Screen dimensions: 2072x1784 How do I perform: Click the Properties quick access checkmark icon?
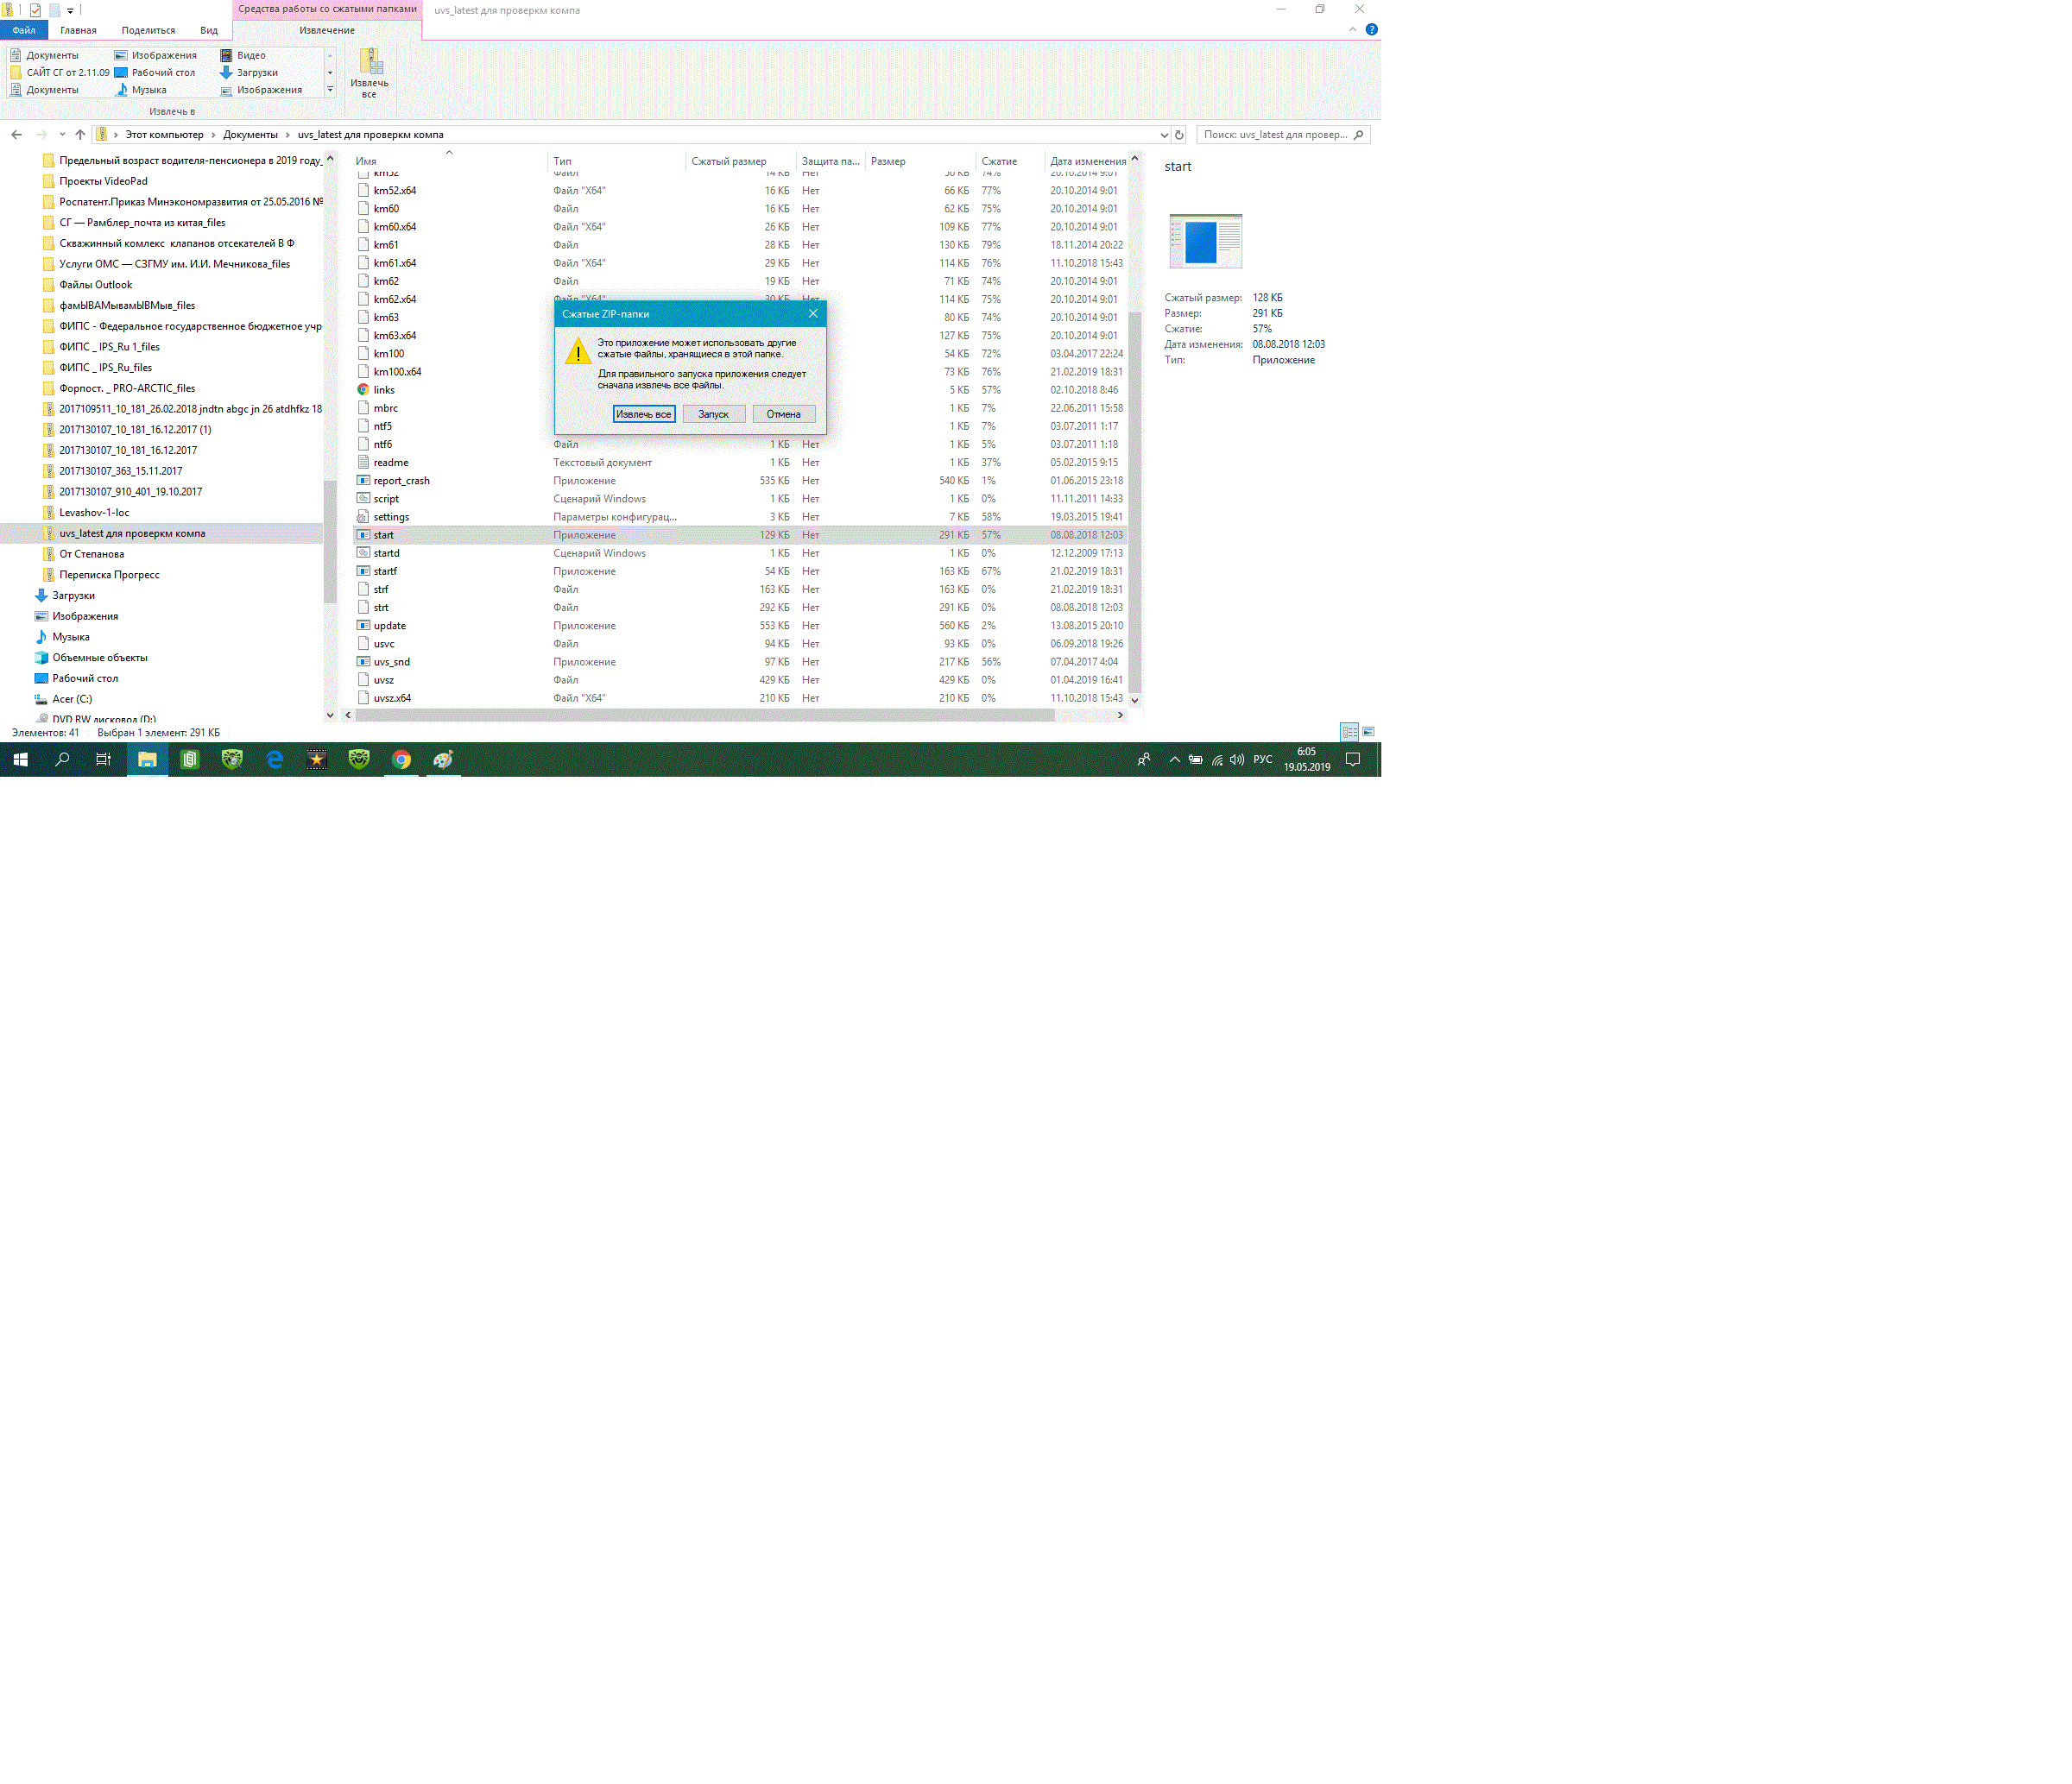pyautogui.click(x=35, y=10)
